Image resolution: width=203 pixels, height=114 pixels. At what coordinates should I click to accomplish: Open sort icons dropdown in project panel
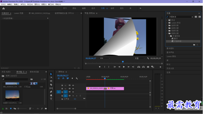pyautogui.click(x=31, y=108)
